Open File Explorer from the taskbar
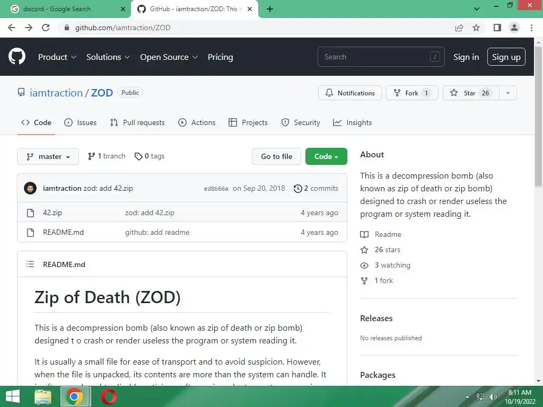Screen dimensions: 543x407 pos(43,396)
